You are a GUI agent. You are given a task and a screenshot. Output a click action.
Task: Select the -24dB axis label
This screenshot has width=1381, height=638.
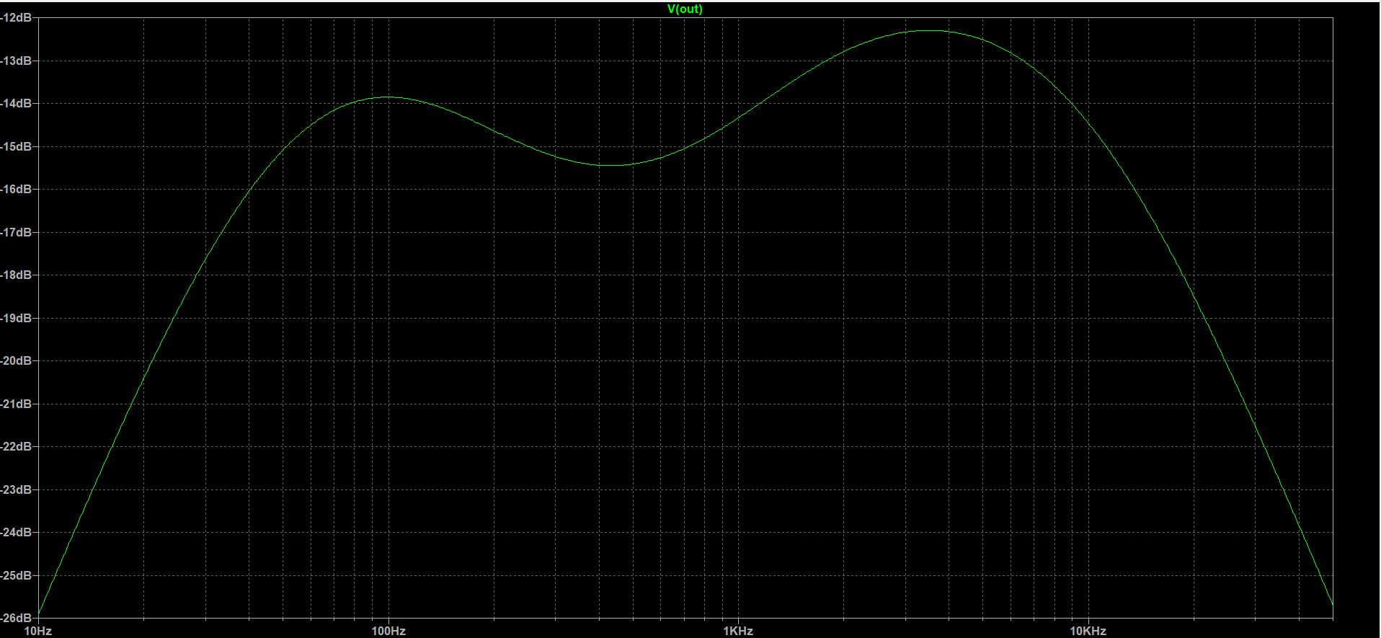click(16, 533)
